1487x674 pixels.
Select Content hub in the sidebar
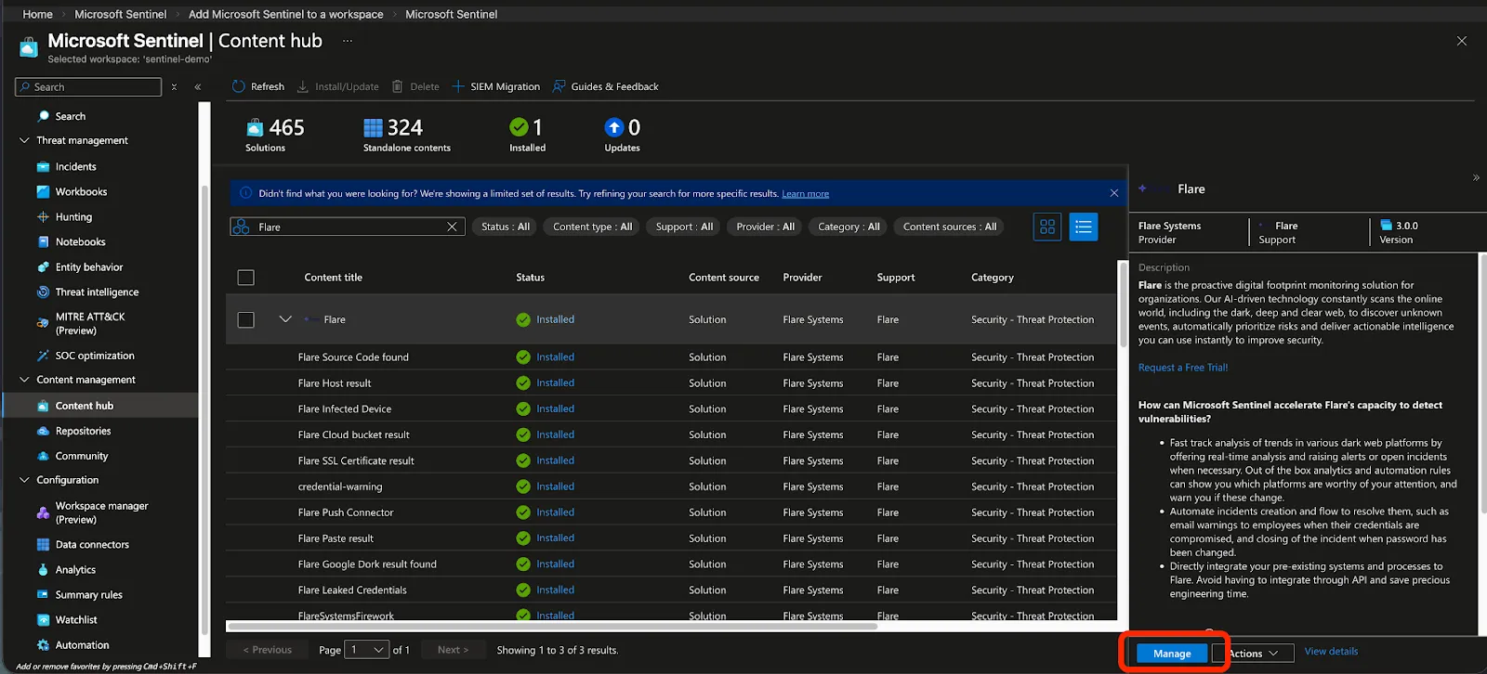coord(84,406)
